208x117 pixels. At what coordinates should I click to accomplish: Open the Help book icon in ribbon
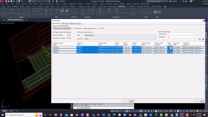click(159, 12)
